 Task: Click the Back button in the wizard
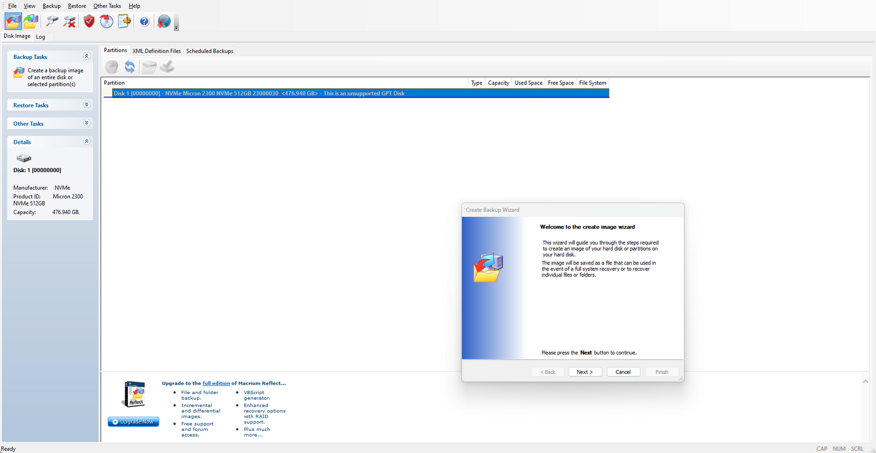(547, 372)
